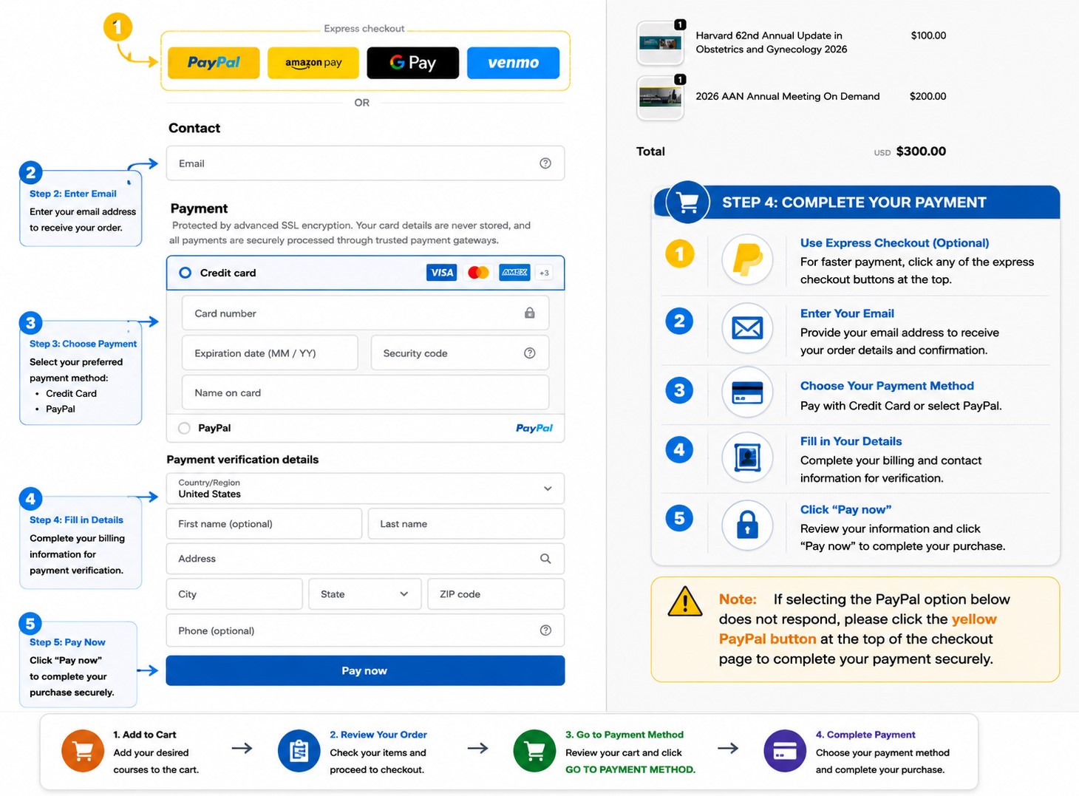Click the Card number input field

coord(365,313)
